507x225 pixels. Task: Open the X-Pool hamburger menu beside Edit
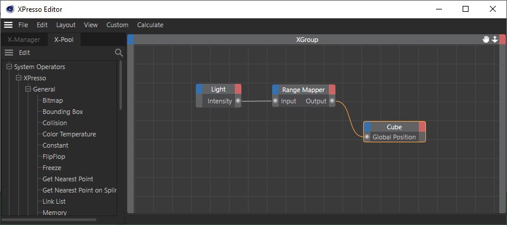(9, 53)
